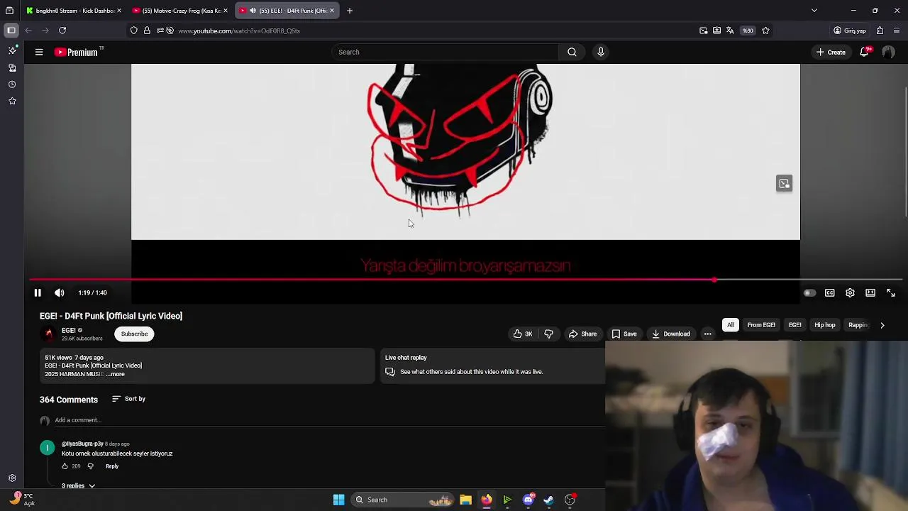The height and width of the screenshot is (511, 908).
Task: Close the EGE! D4Ft Punk tab
Action: [x=332, y=11]
